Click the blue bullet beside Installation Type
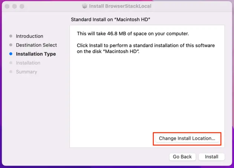This screenshot has width=234, height=168. [x=11, y=54]
